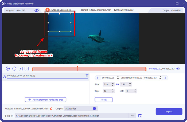
Task: Rename output file with pencil icon
Action: pyautogui.click(x=51, y=109)
